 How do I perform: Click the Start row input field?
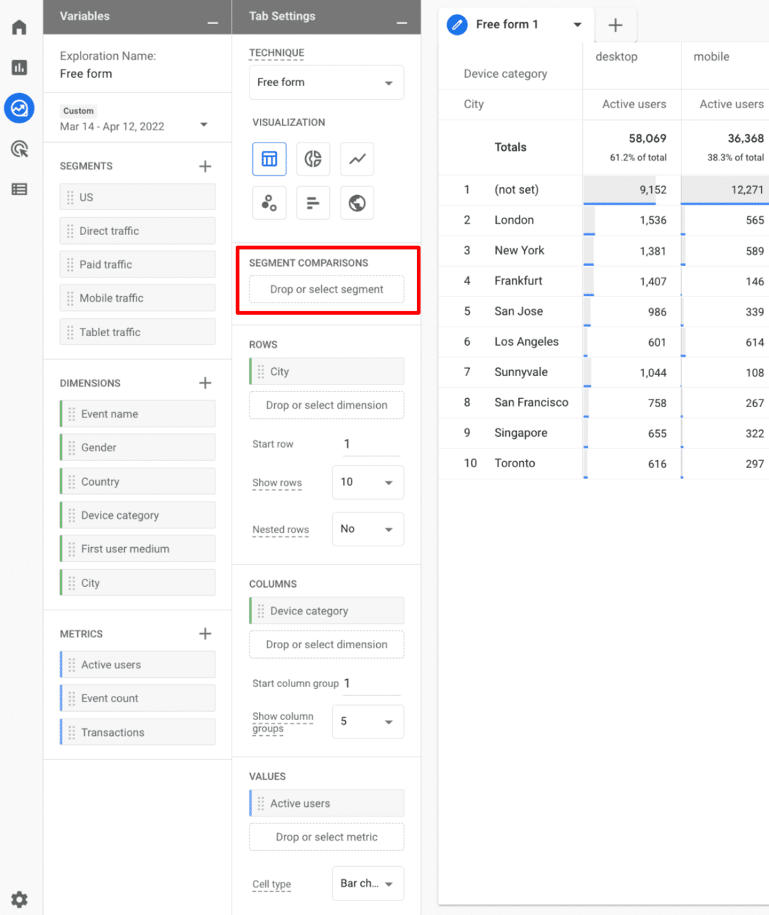pos(370,444)
